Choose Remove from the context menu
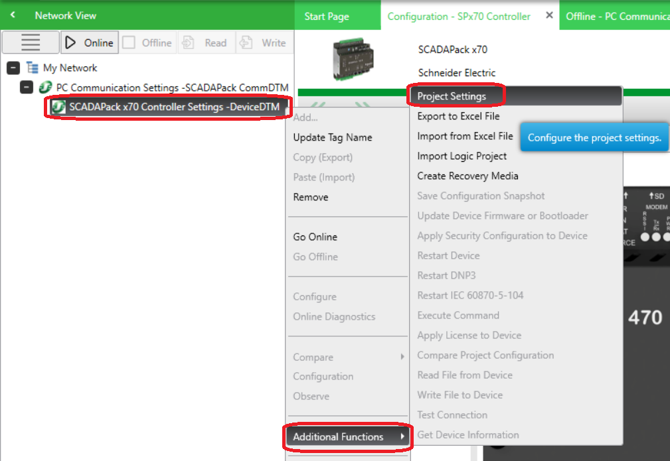This screenshot has height=461, width=670. (x=348, y=197)
